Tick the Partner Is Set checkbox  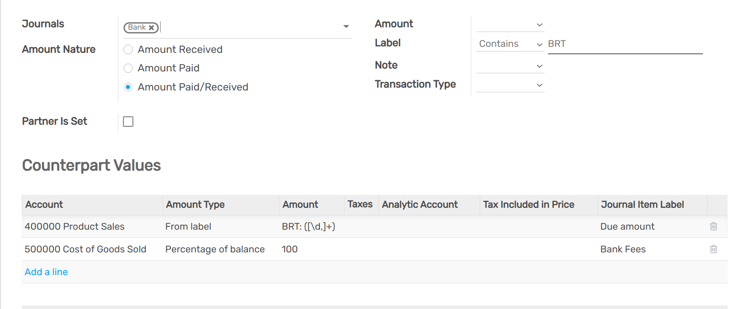128,122
